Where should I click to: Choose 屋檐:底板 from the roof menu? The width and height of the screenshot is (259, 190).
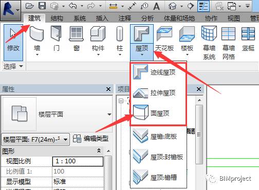pos(158,137)
